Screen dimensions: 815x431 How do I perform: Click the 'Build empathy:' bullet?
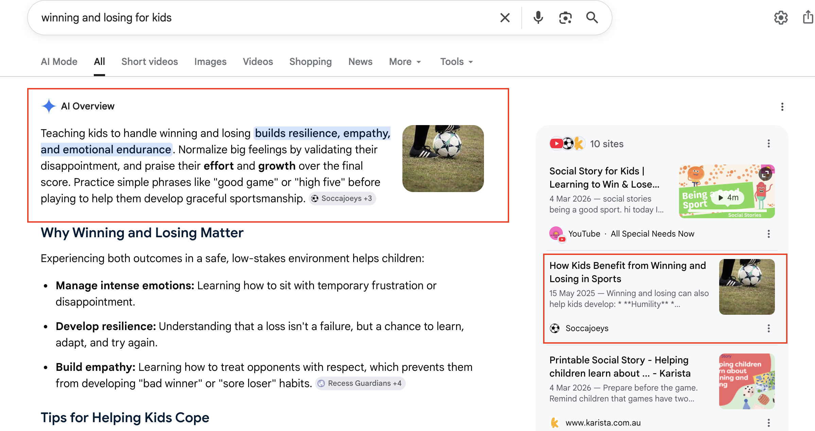[96, 367]
